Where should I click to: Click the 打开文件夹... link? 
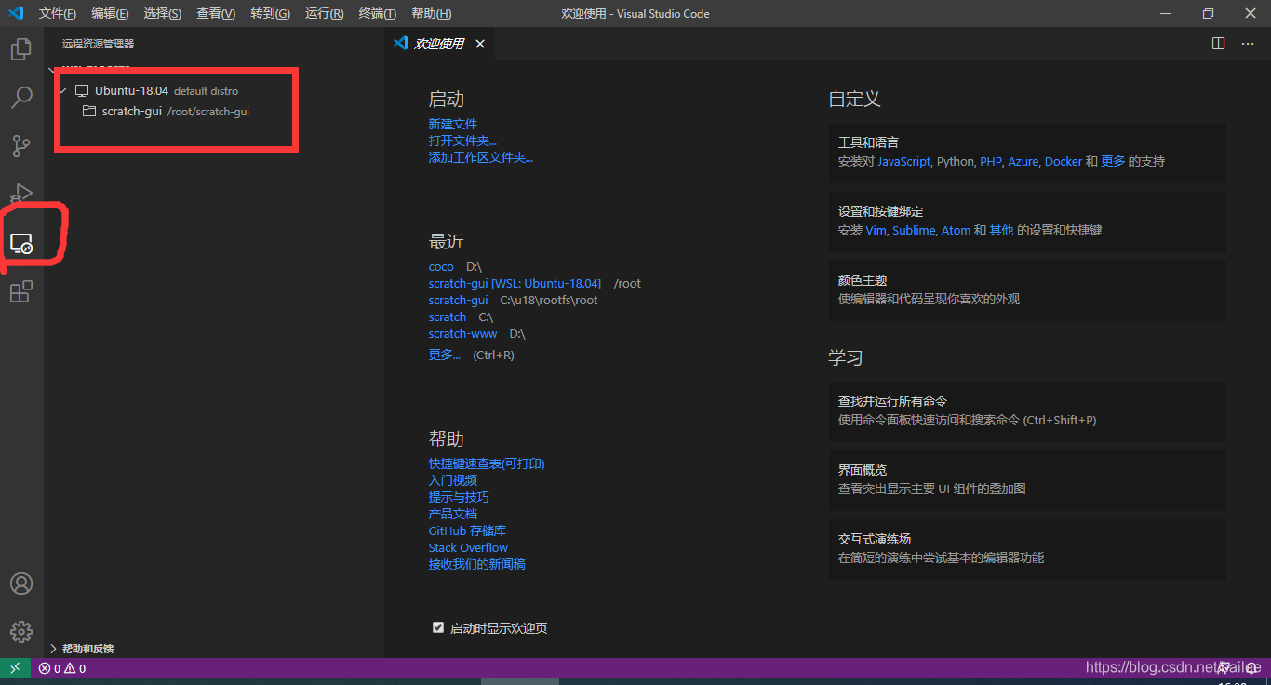click(462, 141)
